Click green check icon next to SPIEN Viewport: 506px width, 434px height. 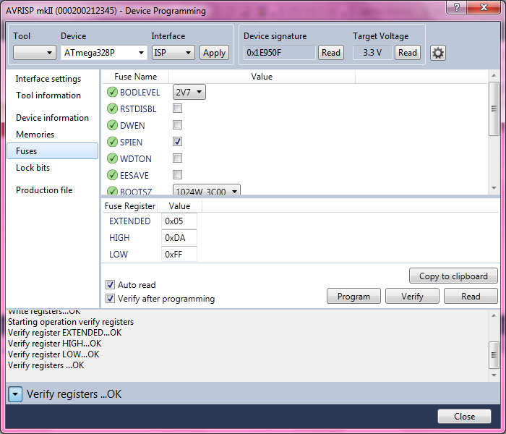coord(112,142)
